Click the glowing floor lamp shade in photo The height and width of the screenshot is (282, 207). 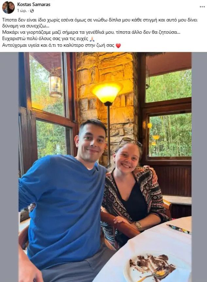pyautogui.click(x=107, y=92)
